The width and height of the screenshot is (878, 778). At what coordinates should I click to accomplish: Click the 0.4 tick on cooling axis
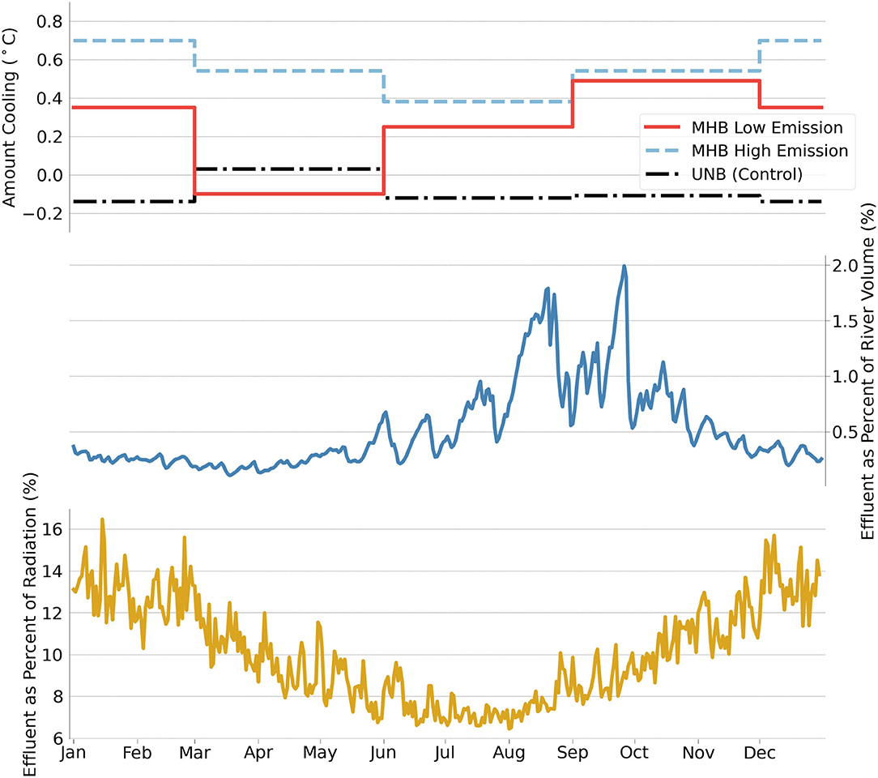point(49,99)
